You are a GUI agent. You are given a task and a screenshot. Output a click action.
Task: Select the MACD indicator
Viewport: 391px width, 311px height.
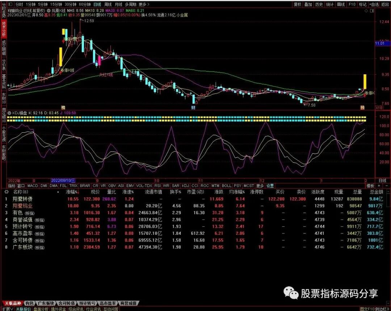click(33, 186)
